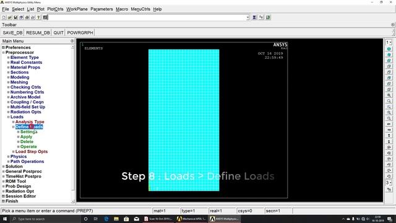Select Delete under Define Loads
396x223 pixels.
27,142
